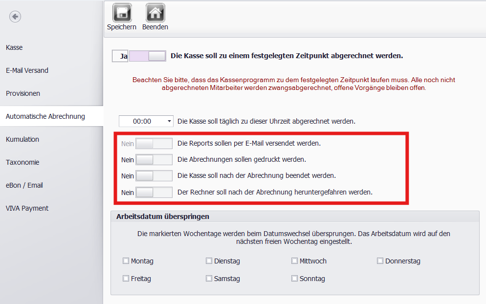Toggle switch for sending reports per E-Mail
This screenshot has width=486, height=304.
coord(154,144)
